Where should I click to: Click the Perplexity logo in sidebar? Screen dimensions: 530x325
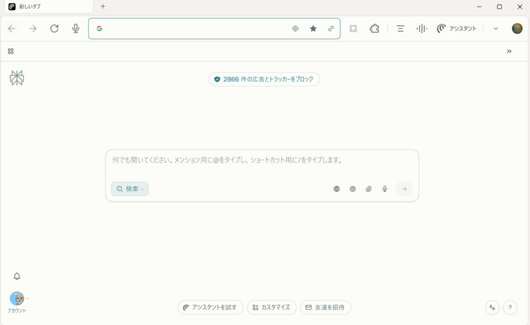pos(17,78)
